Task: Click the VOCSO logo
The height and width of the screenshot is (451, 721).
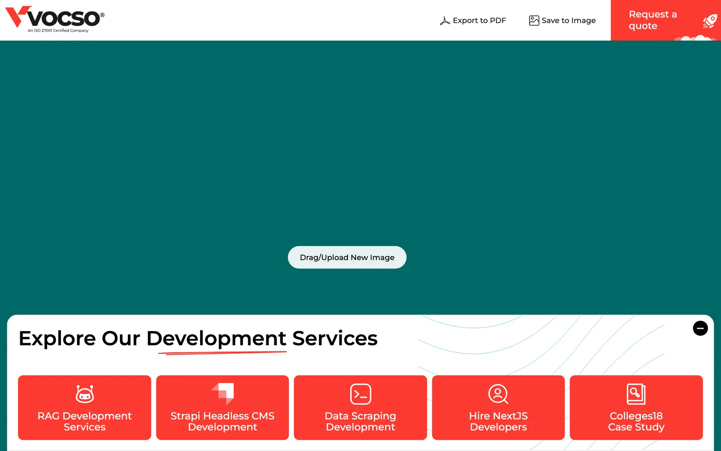Action: tap(55, 19)
